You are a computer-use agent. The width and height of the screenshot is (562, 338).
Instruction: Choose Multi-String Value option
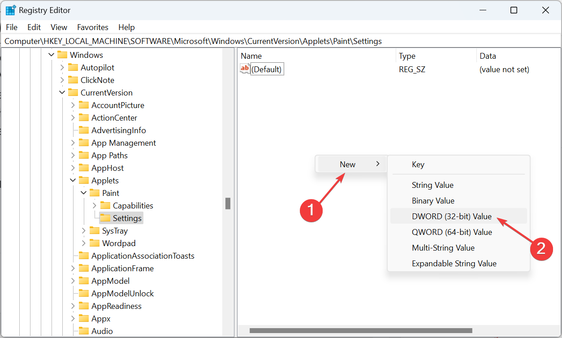[458, 248]
